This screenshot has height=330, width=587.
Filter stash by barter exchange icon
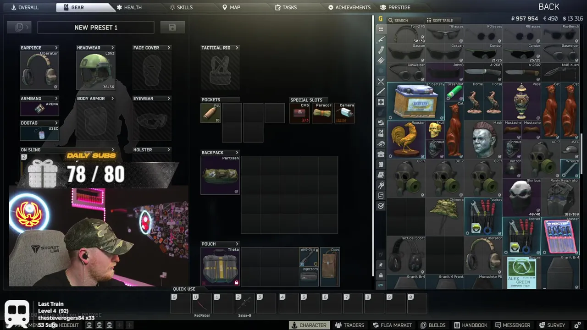point(381,123)
